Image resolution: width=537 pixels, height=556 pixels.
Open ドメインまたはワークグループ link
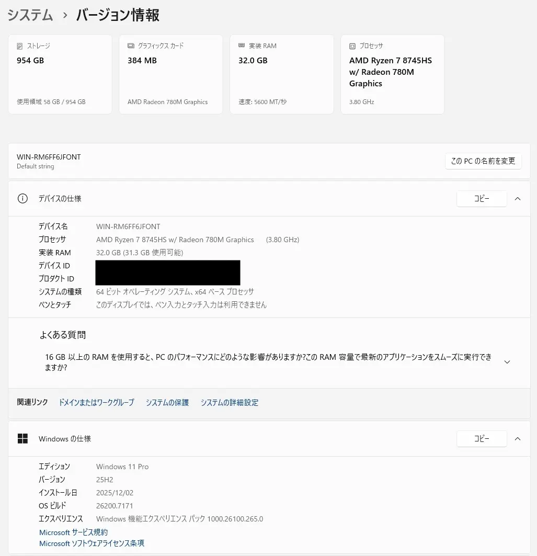[96, 402]
